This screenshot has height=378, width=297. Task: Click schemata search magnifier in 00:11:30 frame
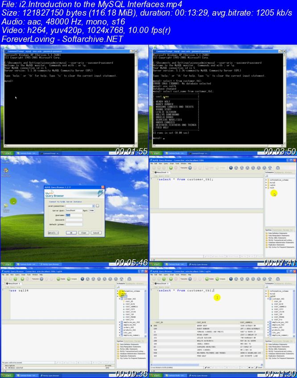point(267,287)
